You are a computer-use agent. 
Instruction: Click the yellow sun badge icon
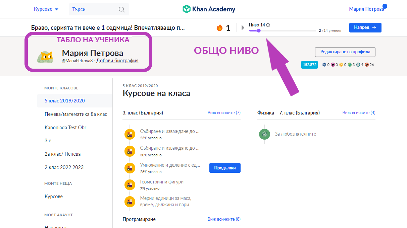pyautogui.click(x=341, y=65)
